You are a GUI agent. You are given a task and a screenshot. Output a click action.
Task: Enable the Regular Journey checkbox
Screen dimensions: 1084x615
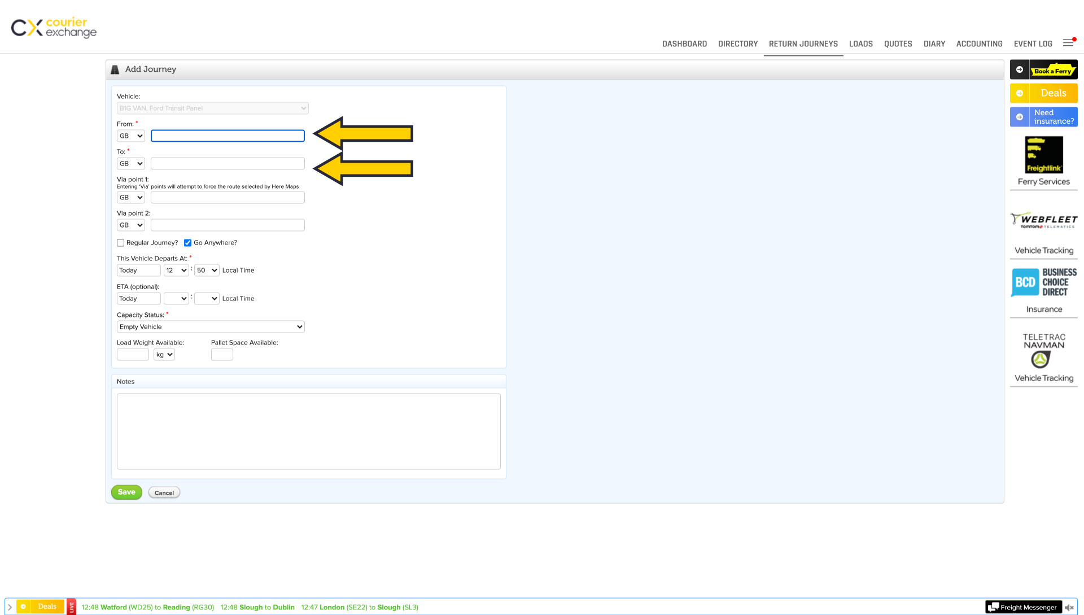(x=120, y=243)
